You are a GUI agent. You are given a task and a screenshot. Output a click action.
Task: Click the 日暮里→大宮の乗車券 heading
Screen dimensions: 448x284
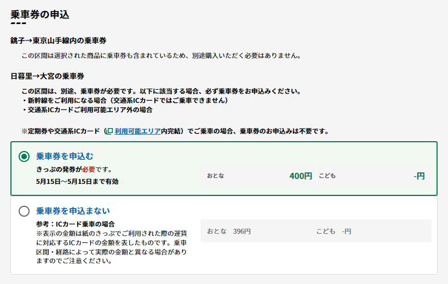click(48, 76)
